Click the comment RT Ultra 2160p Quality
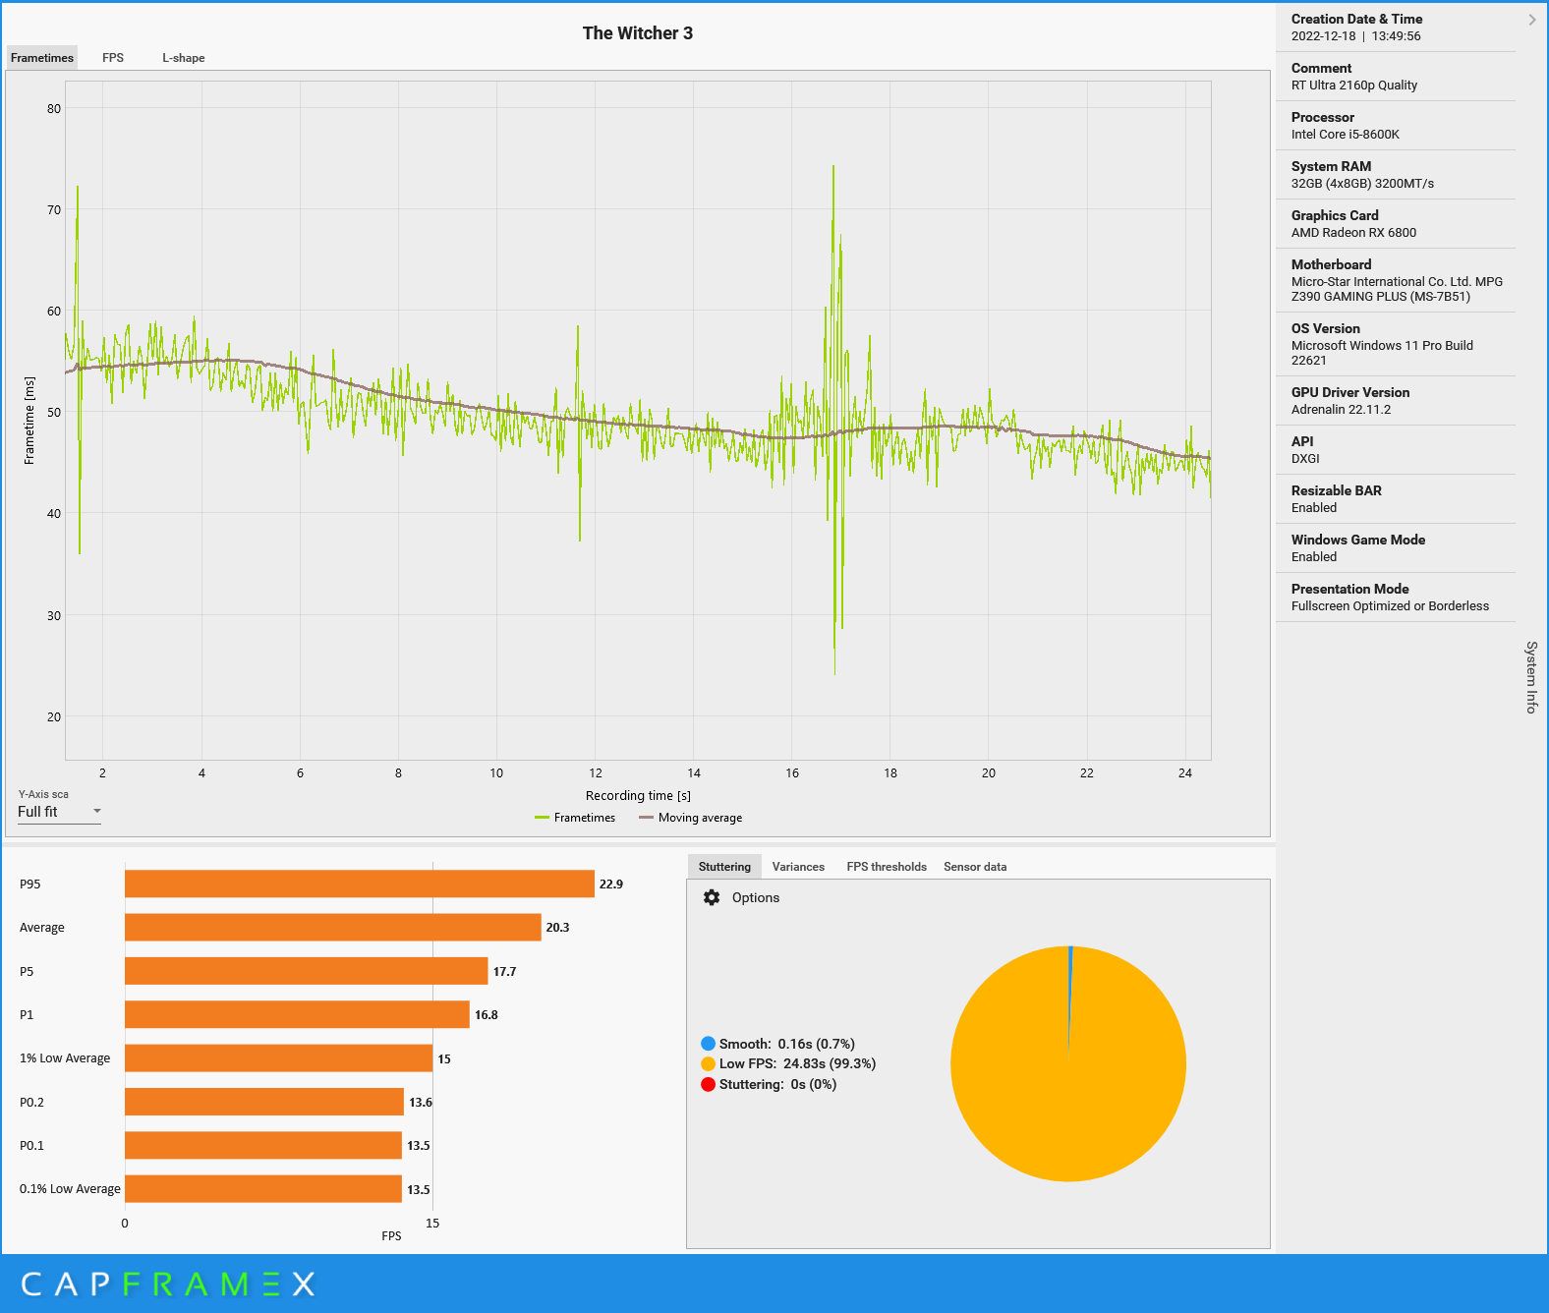 point(1354,86)
